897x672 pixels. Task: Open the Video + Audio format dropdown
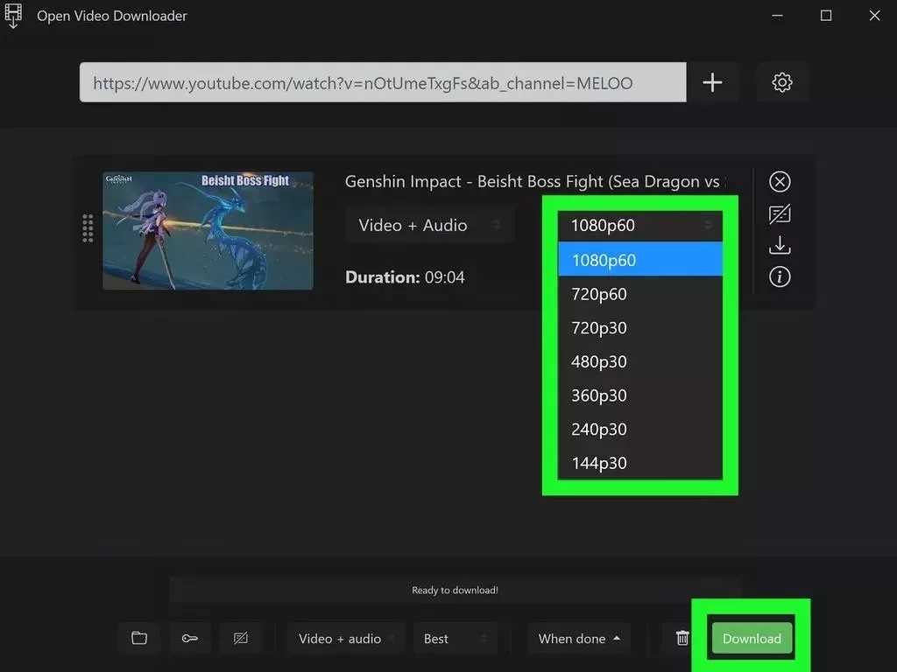click(429, 225)
